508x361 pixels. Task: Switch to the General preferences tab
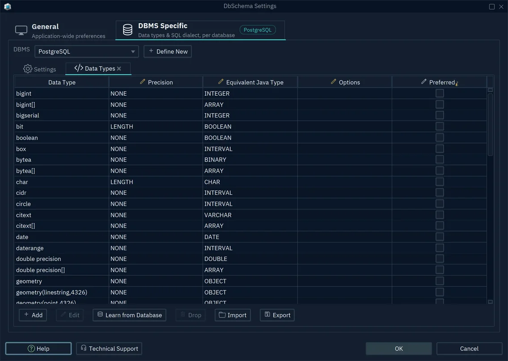point(61,30)
